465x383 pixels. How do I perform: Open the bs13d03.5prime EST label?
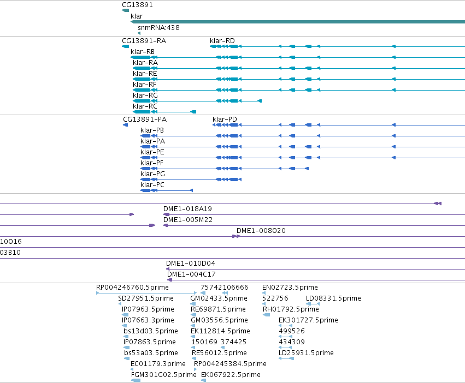(x=151, y=332)
